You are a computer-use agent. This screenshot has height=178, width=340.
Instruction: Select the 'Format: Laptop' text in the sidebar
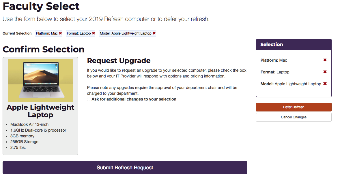(x=275, y=72)
